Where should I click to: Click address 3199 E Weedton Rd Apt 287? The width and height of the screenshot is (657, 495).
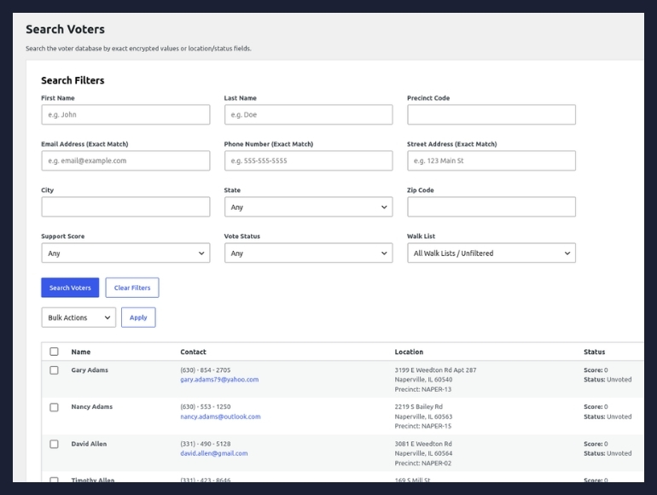pyautogui.click(x=435, y=370)
